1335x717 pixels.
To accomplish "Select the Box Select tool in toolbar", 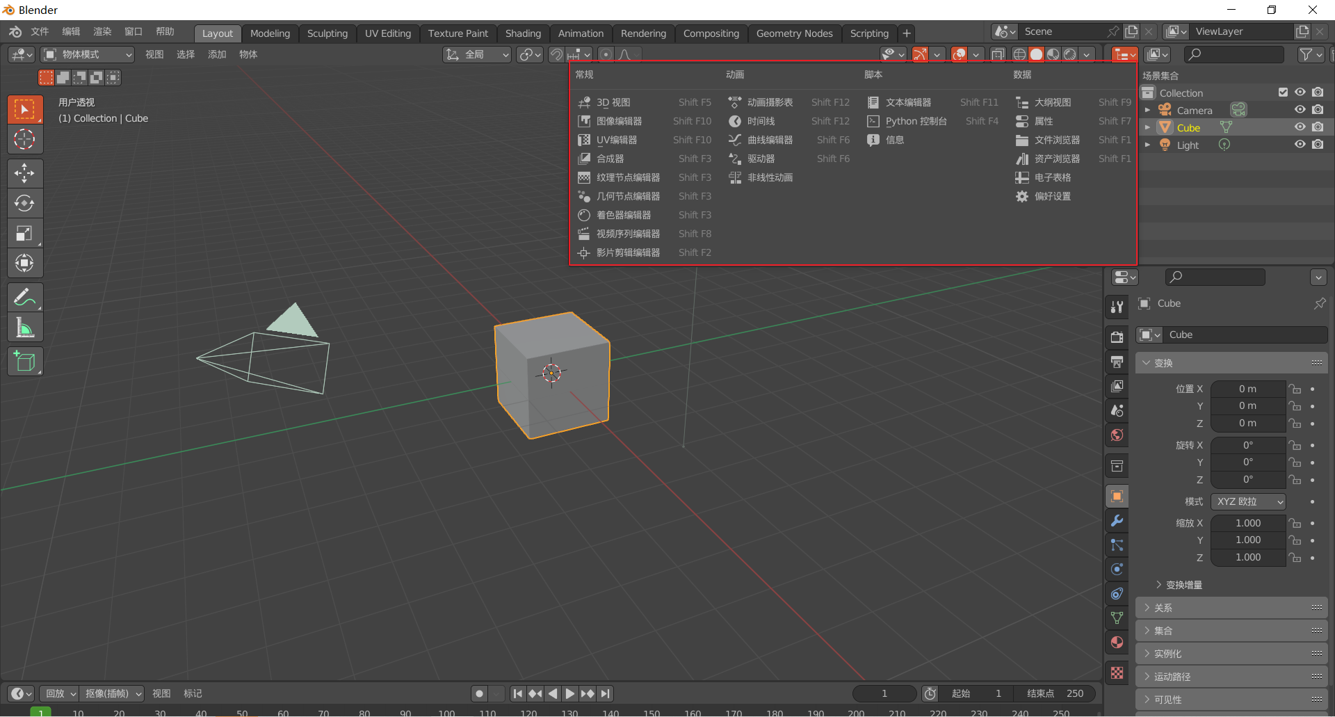I will click(25, 110).
